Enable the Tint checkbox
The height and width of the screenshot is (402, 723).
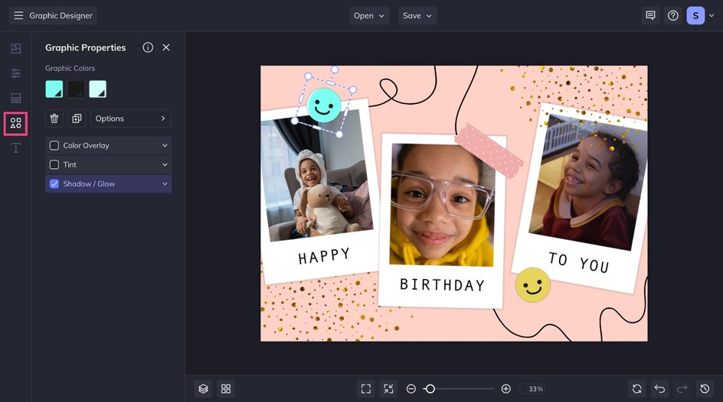(54, 164)
